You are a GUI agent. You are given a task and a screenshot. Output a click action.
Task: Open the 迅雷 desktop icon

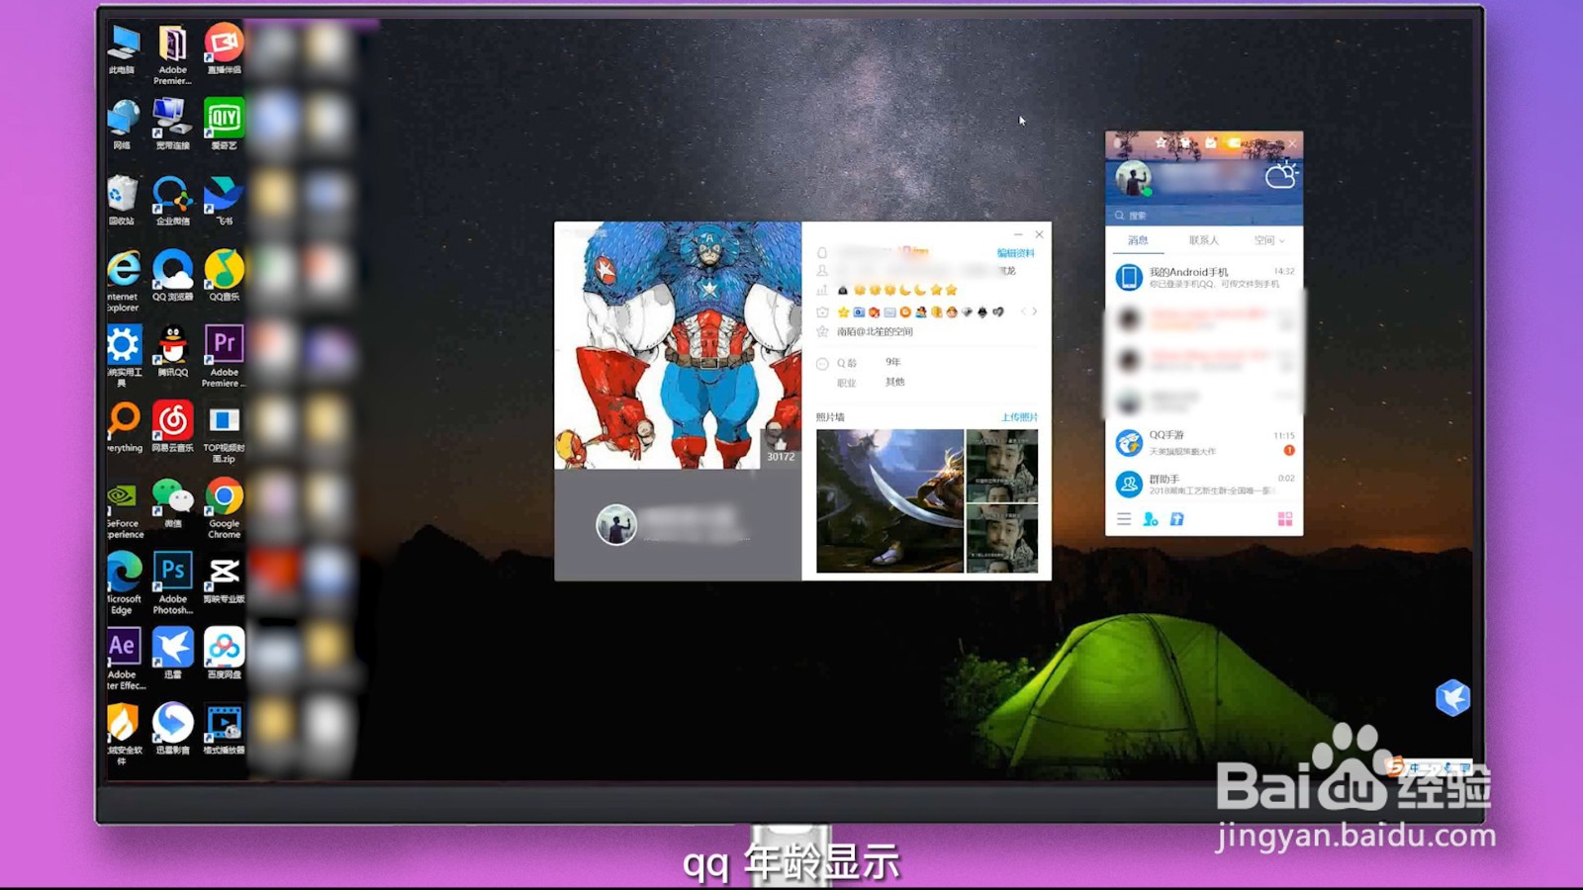pos(172,654)
